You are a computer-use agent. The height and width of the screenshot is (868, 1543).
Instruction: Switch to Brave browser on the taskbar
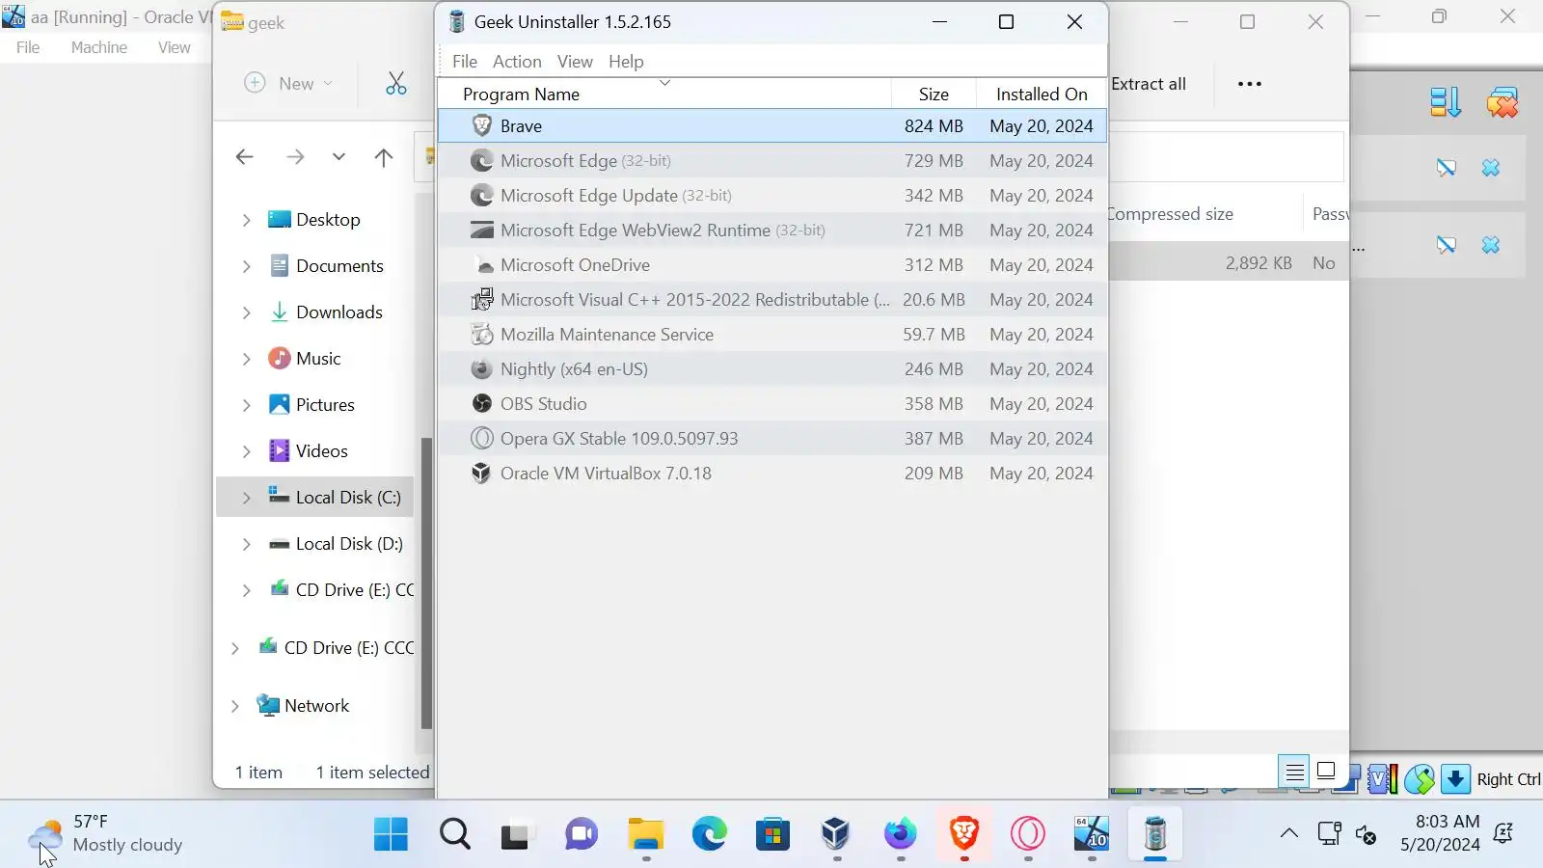[x=963, y=834]
